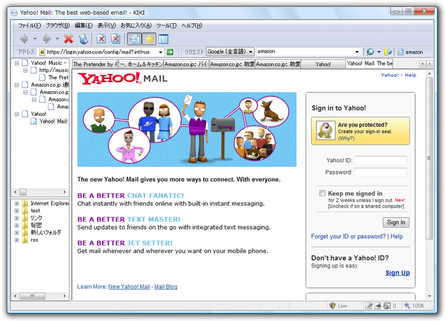Click the Sign In button
Screen dimensions: 446x321
point(396,222)
